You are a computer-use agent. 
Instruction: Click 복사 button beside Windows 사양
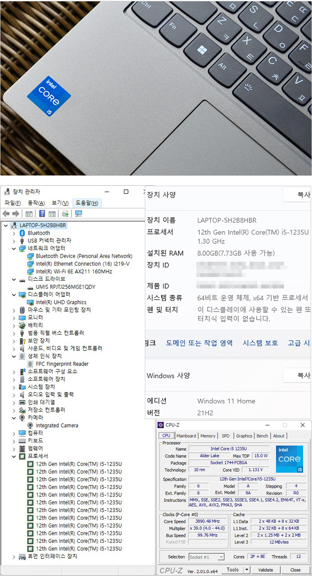298,375
